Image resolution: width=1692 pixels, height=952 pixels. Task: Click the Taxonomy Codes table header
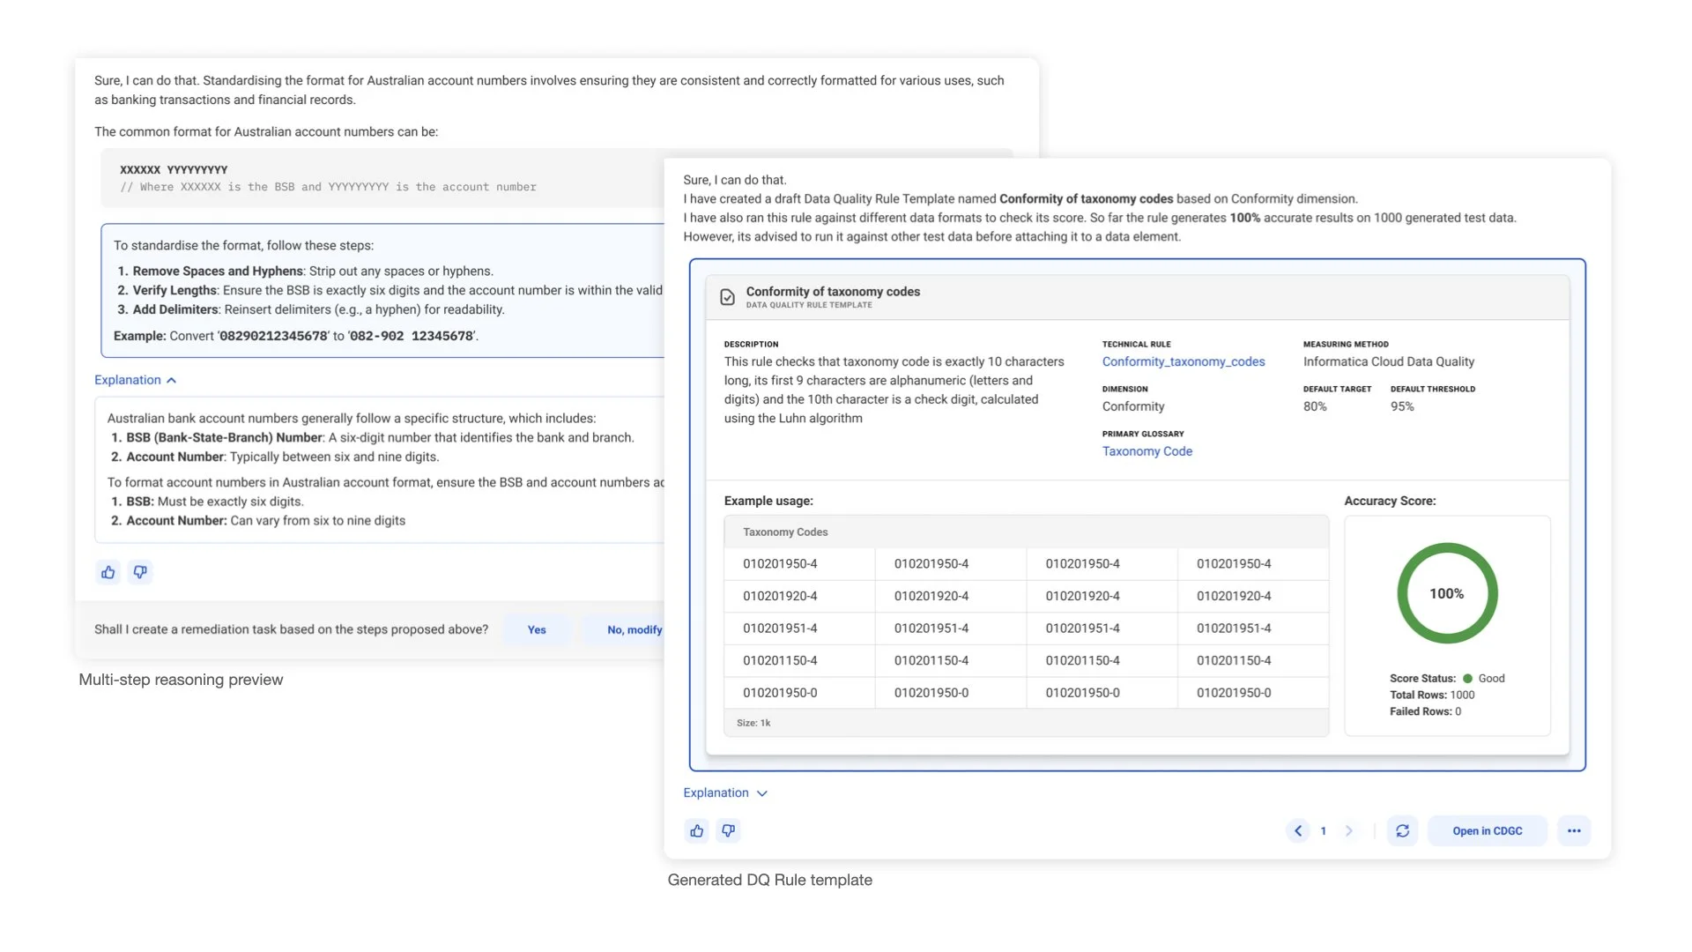click(785, 532)
